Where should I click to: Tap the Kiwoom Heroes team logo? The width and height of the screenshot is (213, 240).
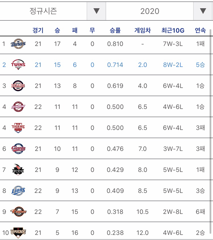pos(18,107)
